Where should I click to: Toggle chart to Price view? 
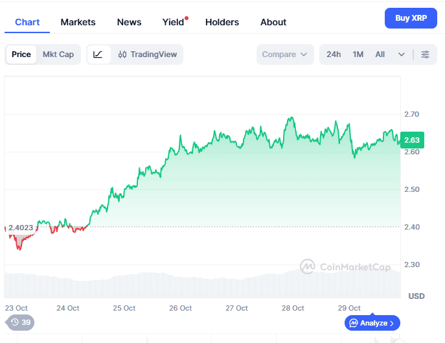(21, 54)
